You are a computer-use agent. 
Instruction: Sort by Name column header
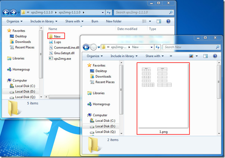point(53,29)
